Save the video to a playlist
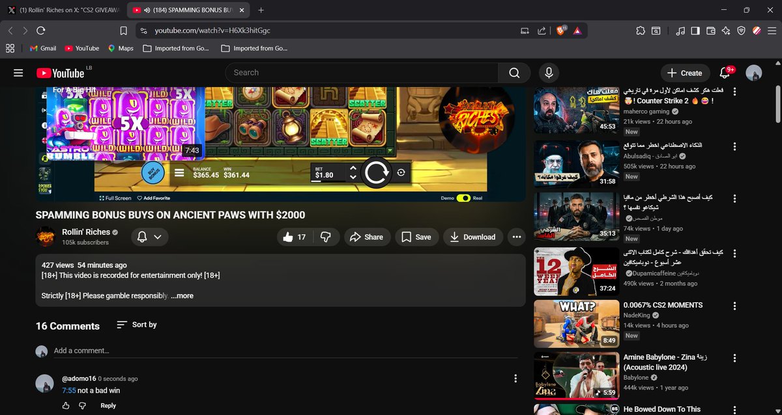The width and height of the screenshot is (782, 415). click(x=416, y=237)
